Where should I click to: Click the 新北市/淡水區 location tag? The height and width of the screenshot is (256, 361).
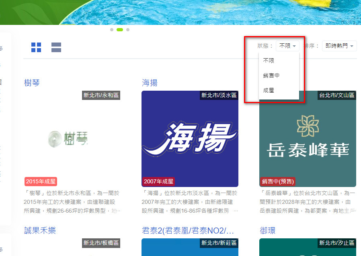pyautogui.click(x=219, y=95)
